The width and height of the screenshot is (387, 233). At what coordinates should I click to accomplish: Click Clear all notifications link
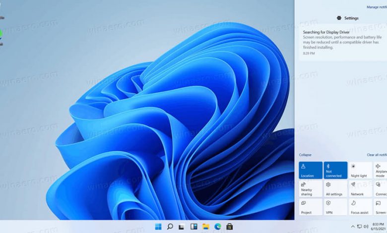[377, 155]
